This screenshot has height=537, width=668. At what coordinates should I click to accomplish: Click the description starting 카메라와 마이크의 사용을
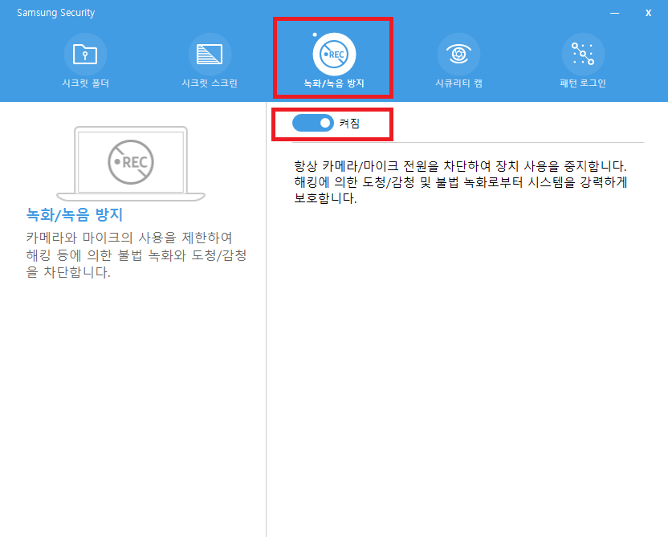(x=136, y=254)
